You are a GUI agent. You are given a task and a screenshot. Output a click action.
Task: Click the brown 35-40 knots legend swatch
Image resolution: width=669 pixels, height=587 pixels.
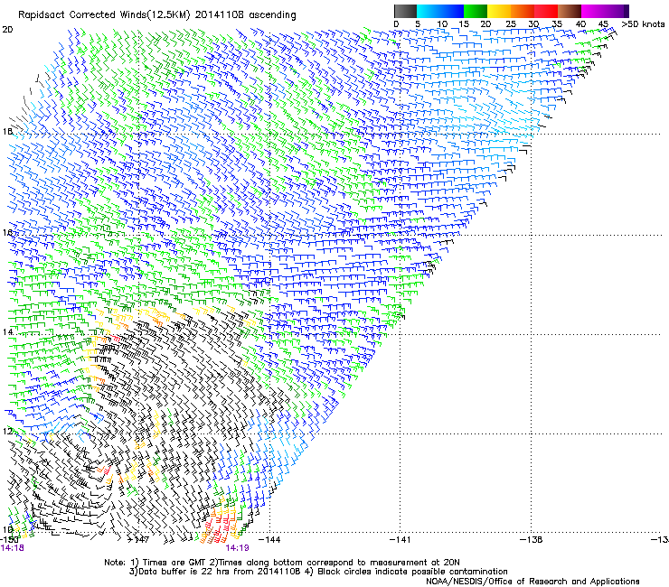coord(570,11)
